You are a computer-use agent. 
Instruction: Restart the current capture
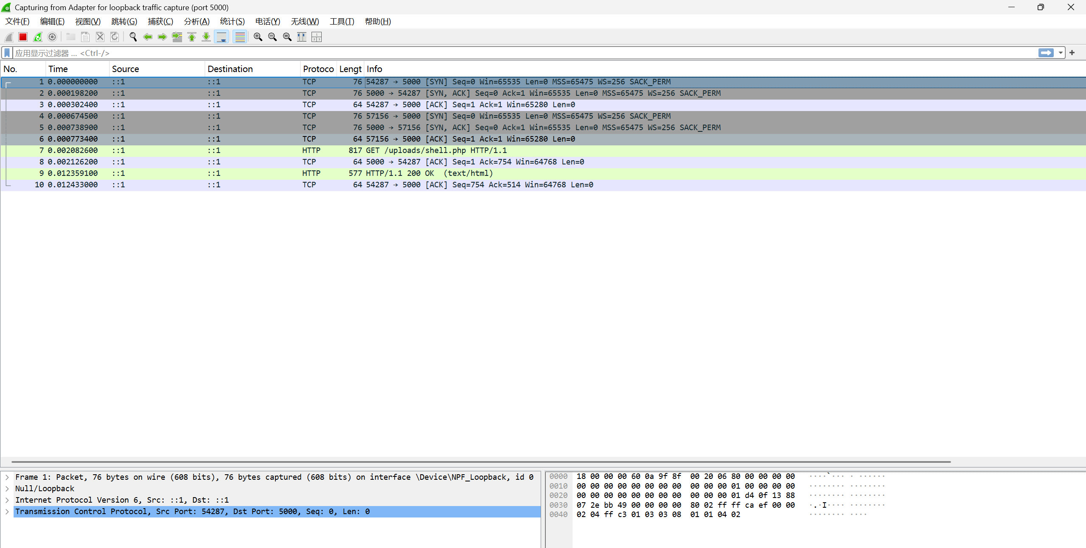(x=38, y=37)
